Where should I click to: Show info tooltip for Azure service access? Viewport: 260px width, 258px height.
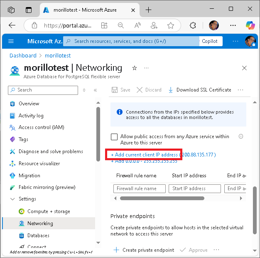pos(241,136)
